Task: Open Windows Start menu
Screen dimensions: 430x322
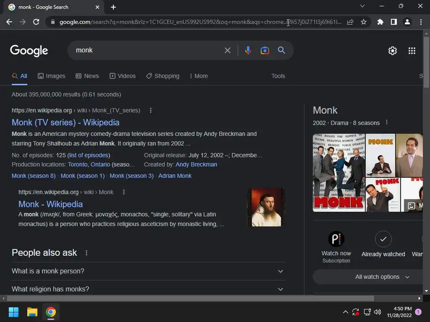Action: [x=13, y=312]
